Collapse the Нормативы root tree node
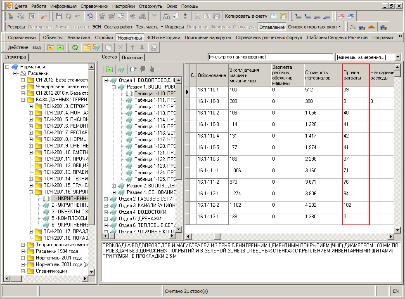The height and width of the screenshot is (299, 405). pos(7,67)
